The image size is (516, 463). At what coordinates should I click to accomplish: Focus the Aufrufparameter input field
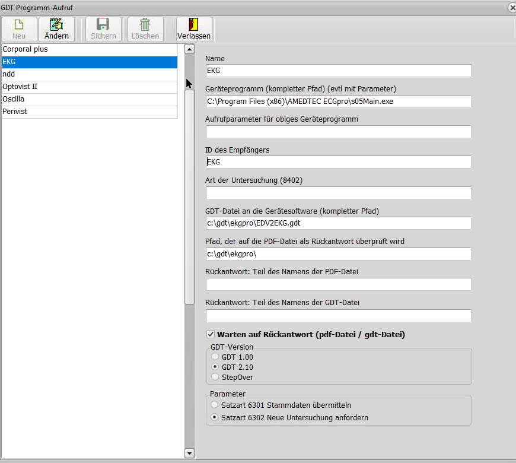coord(338,132)
